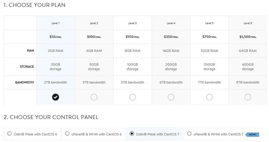This screenshot has width=269, height=142.
Task: Click the 200GB storage cell
Action: click(x=171, y=67)
